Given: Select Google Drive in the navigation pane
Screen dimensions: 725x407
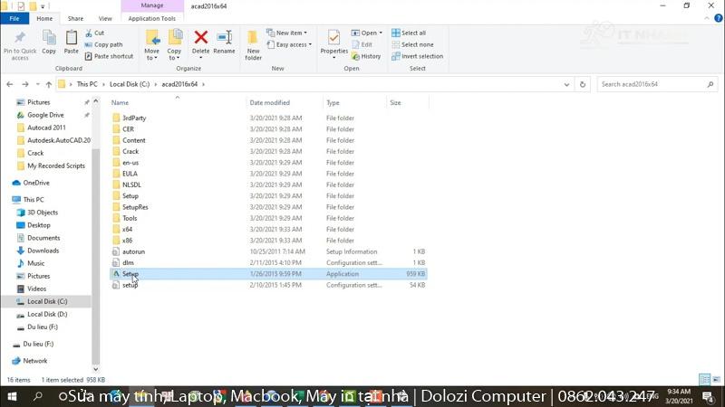Looking at the screenshot, I should tap(45, 115).
